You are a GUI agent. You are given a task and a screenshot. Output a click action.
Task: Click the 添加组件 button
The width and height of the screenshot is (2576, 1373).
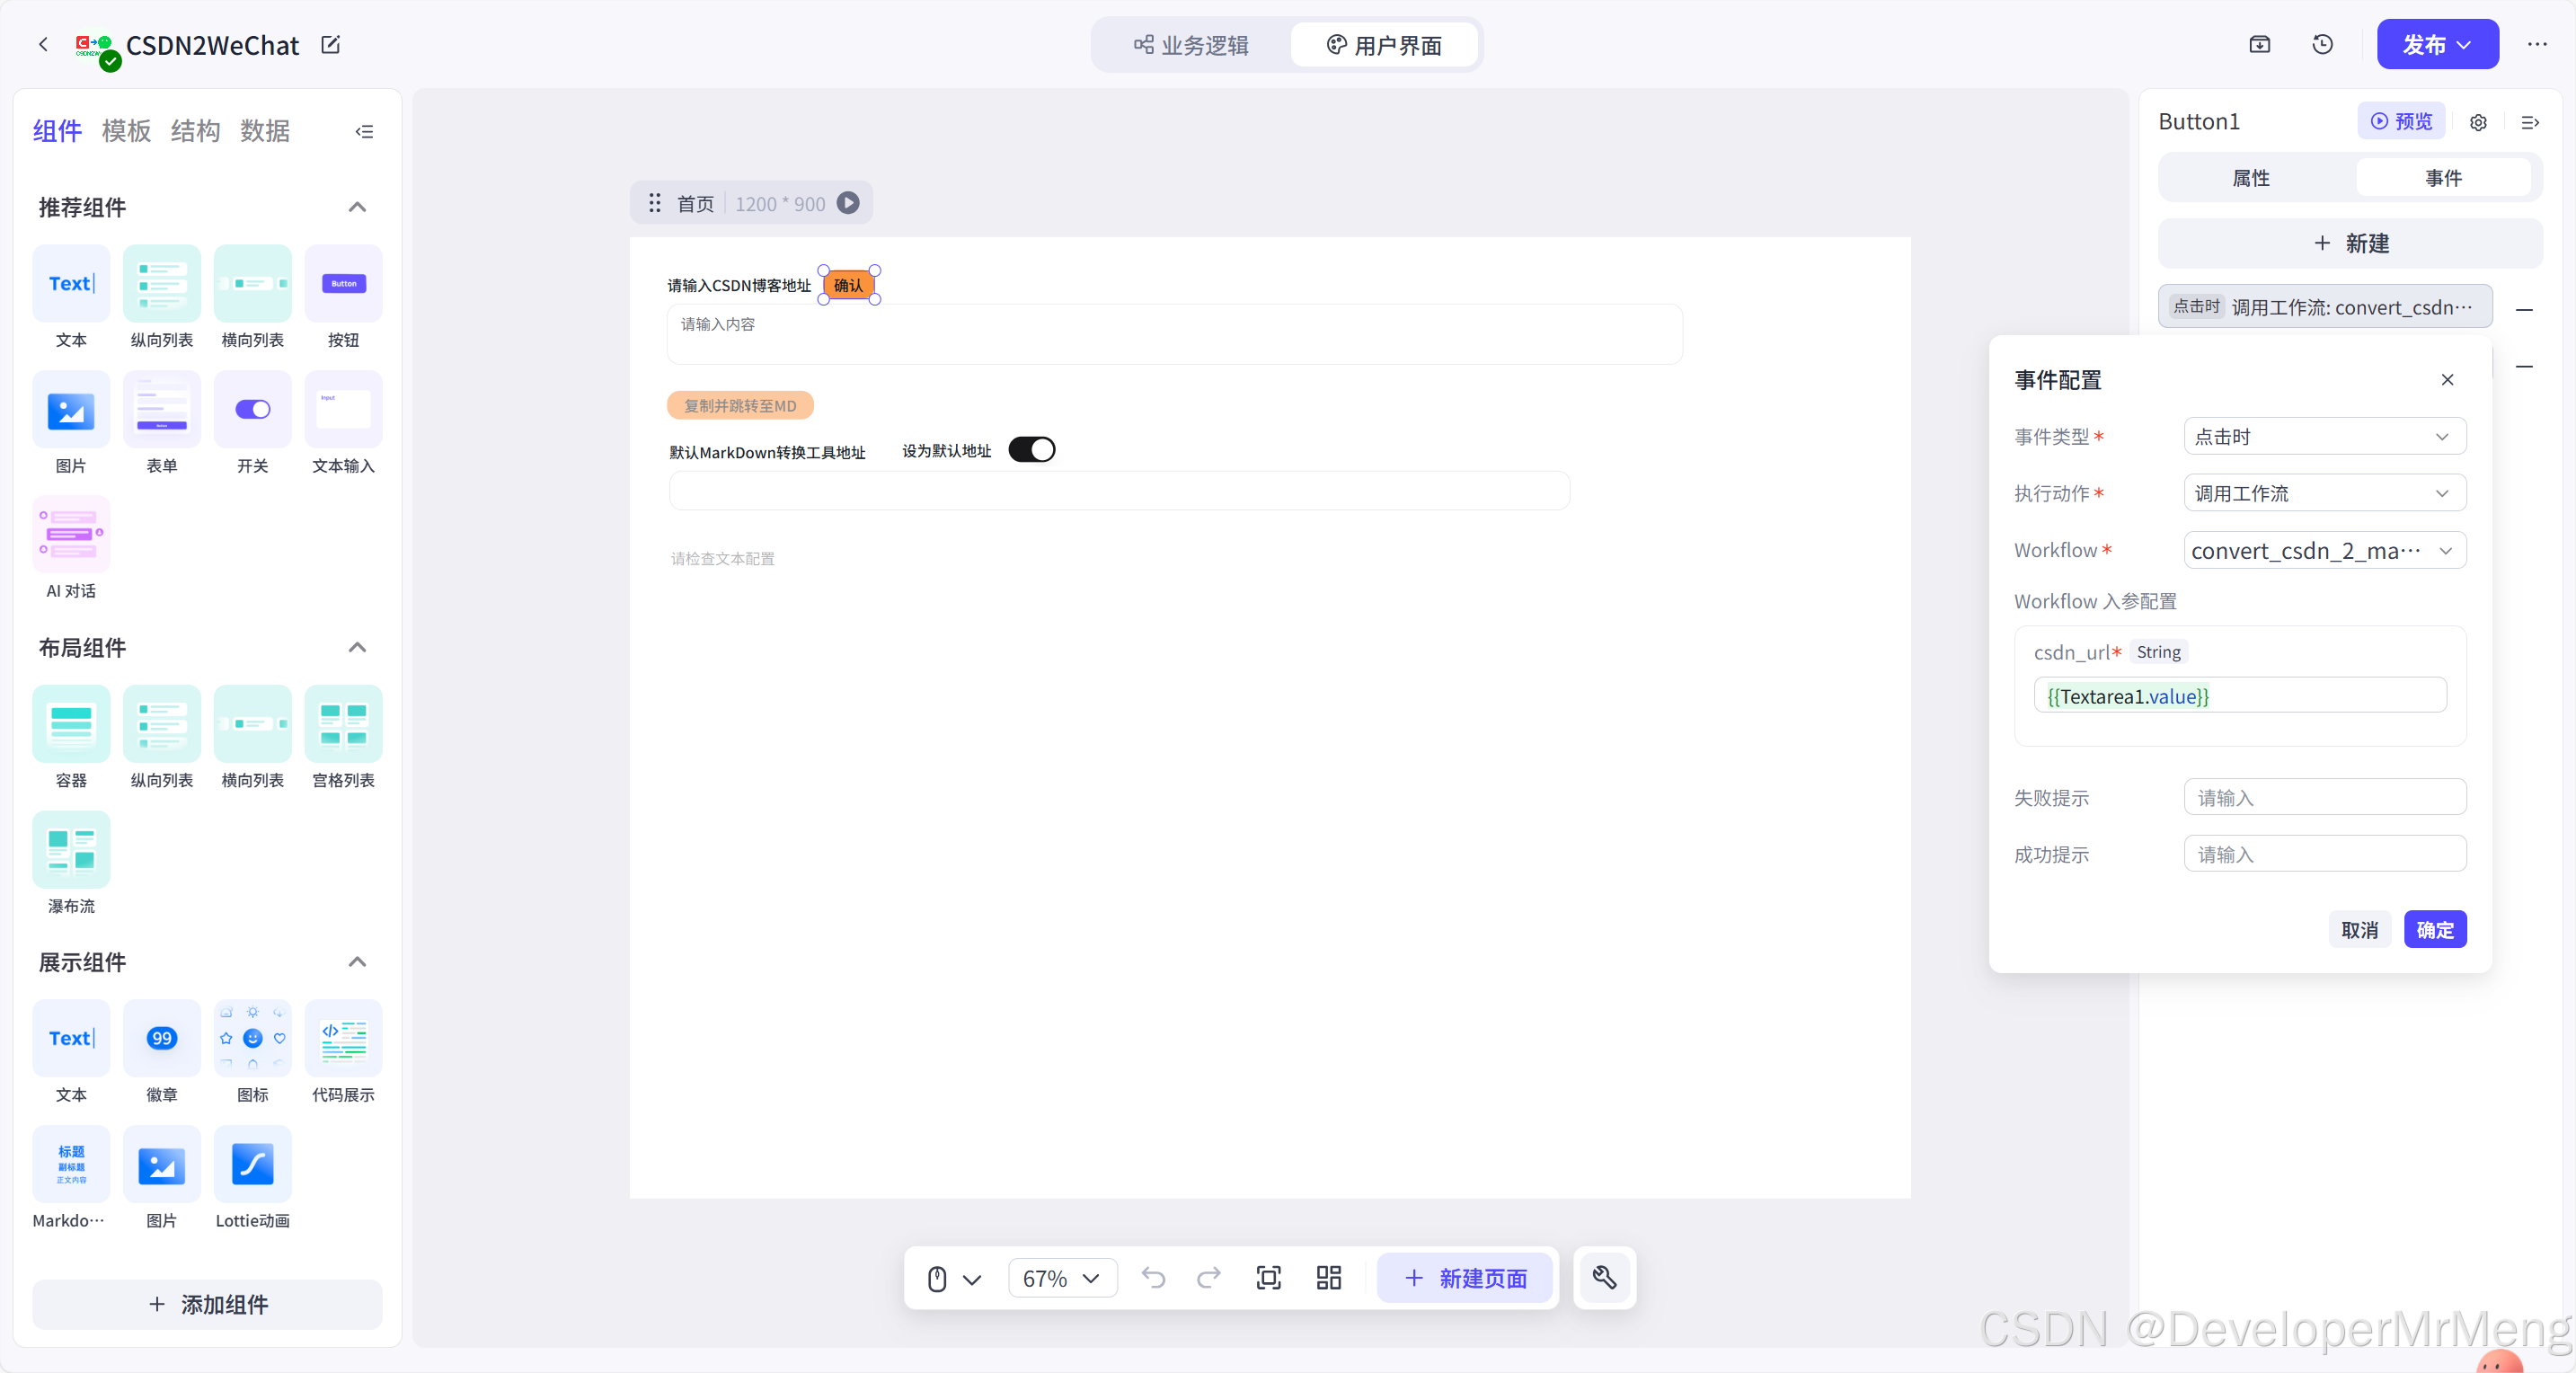pyautogui.click(x=207, y=1304)
